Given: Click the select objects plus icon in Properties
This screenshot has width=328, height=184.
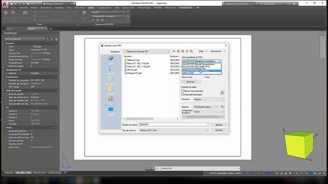Looking at the screenshot, I should click(x=52, y=39).
